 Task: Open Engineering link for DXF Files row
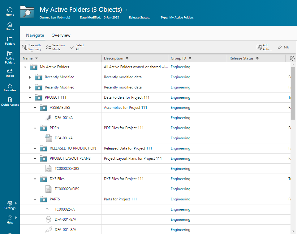(x=180, y=179)
